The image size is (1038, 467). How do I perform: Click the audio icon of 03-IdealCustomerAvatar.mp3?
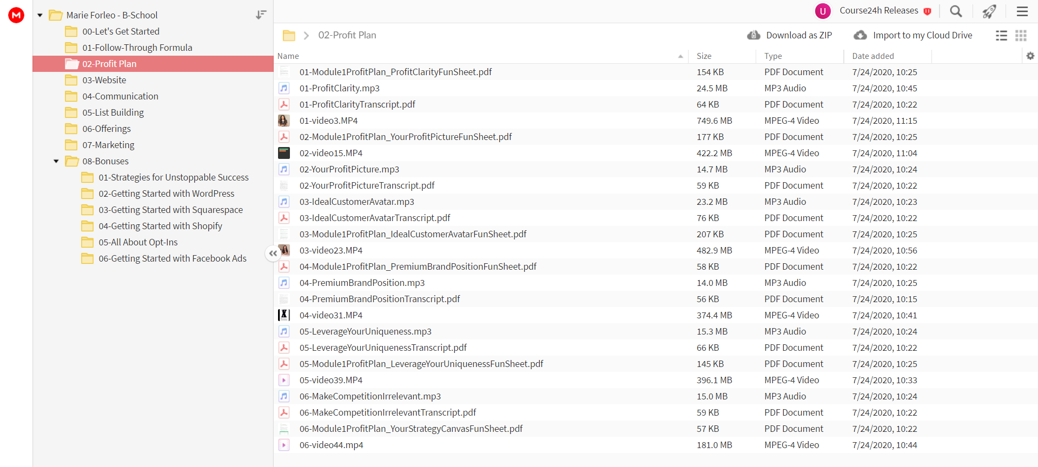pos(284,202)
